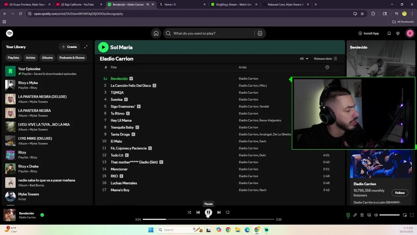Select the track TQMQA
The width and height of the screenshot is (417, 235).
(x=117, y=93)
